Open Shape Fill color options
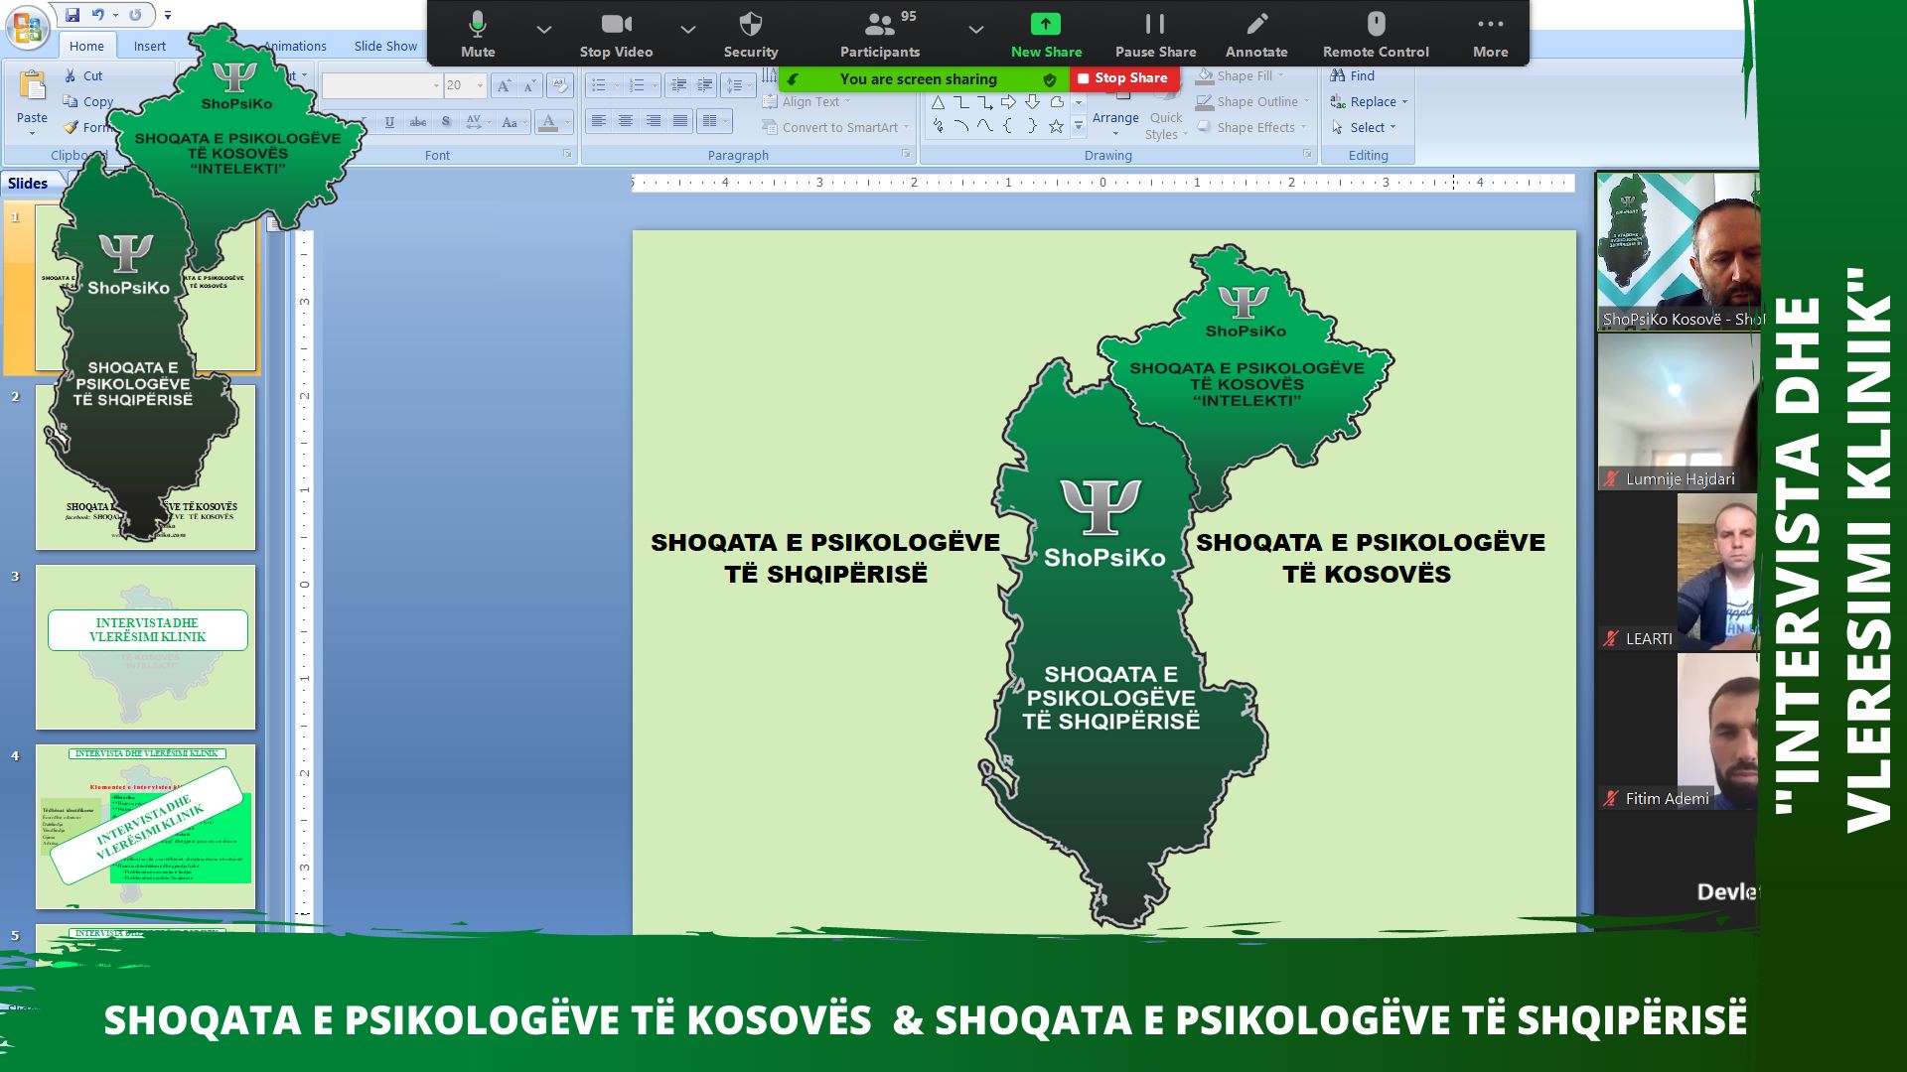 (1240, 75)
